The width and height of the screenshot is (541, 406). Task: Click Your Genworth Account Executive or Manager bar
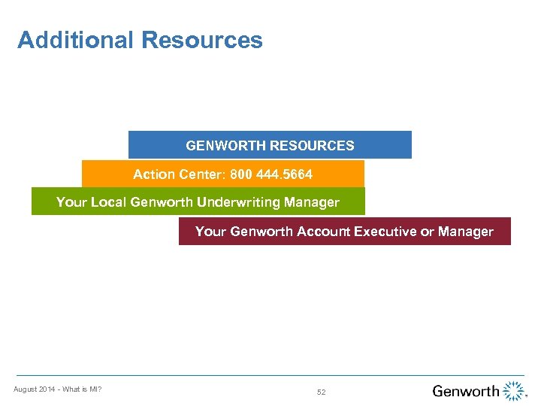pos(345,231)
